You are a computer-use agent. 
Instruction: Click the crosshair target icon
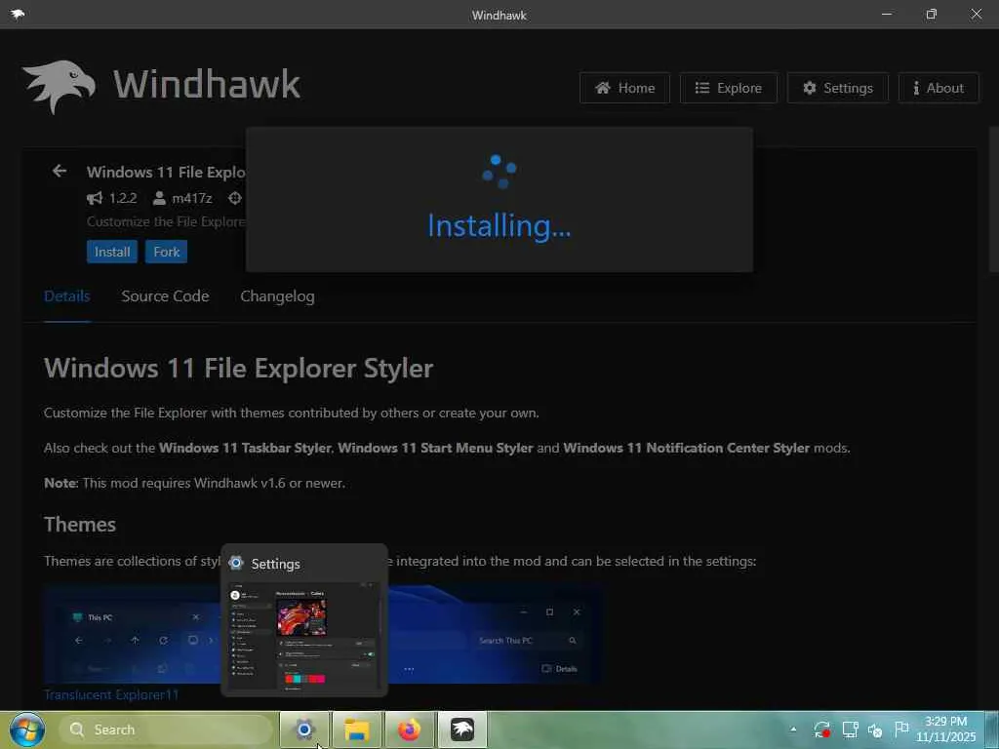[x=235, y=199]
